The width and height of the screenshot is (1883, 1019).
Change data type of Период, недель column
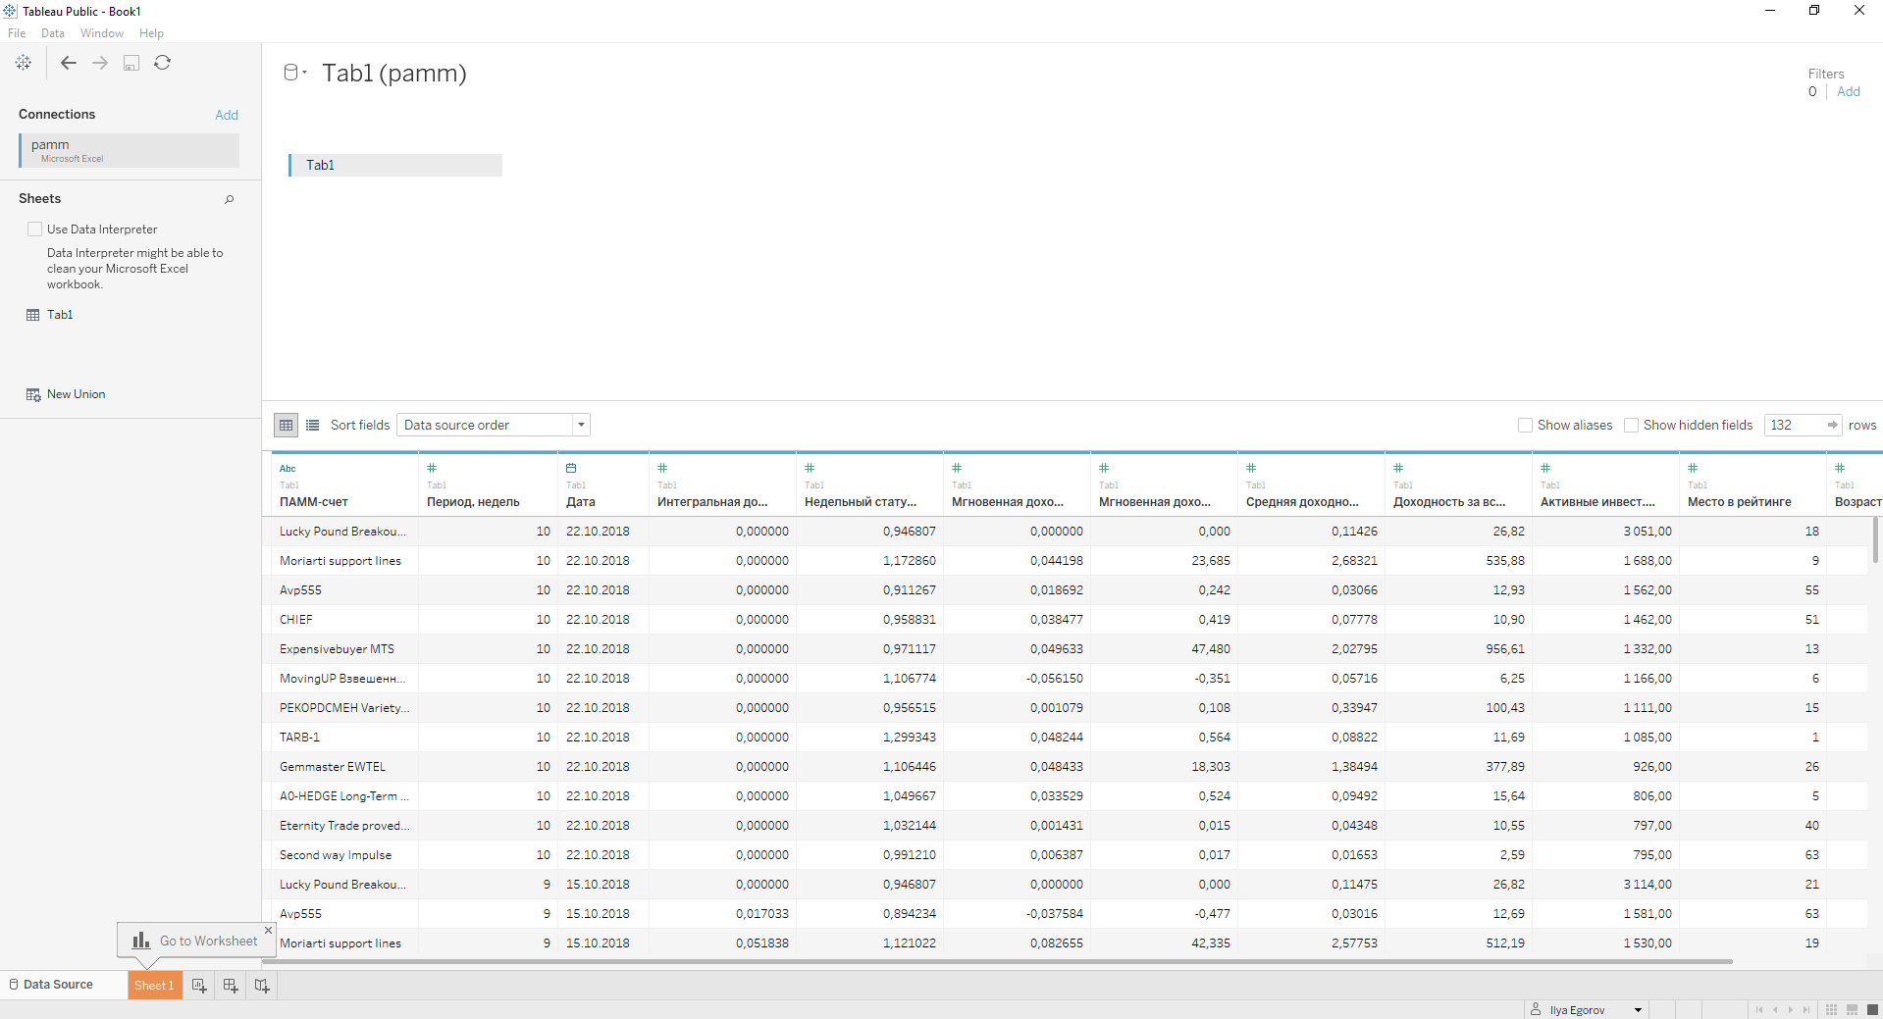coord(432,468)
